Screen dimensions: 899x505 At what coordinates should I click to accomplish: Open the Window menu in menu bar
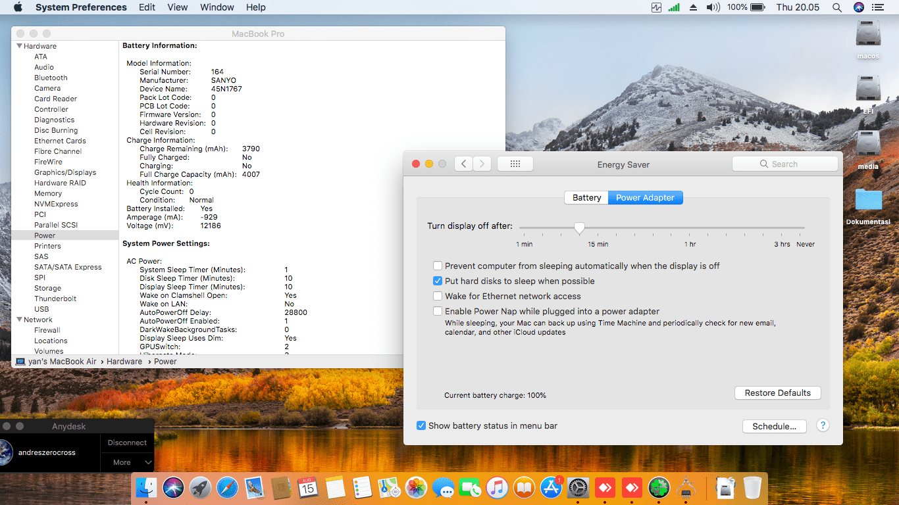(x=217, y=7)
